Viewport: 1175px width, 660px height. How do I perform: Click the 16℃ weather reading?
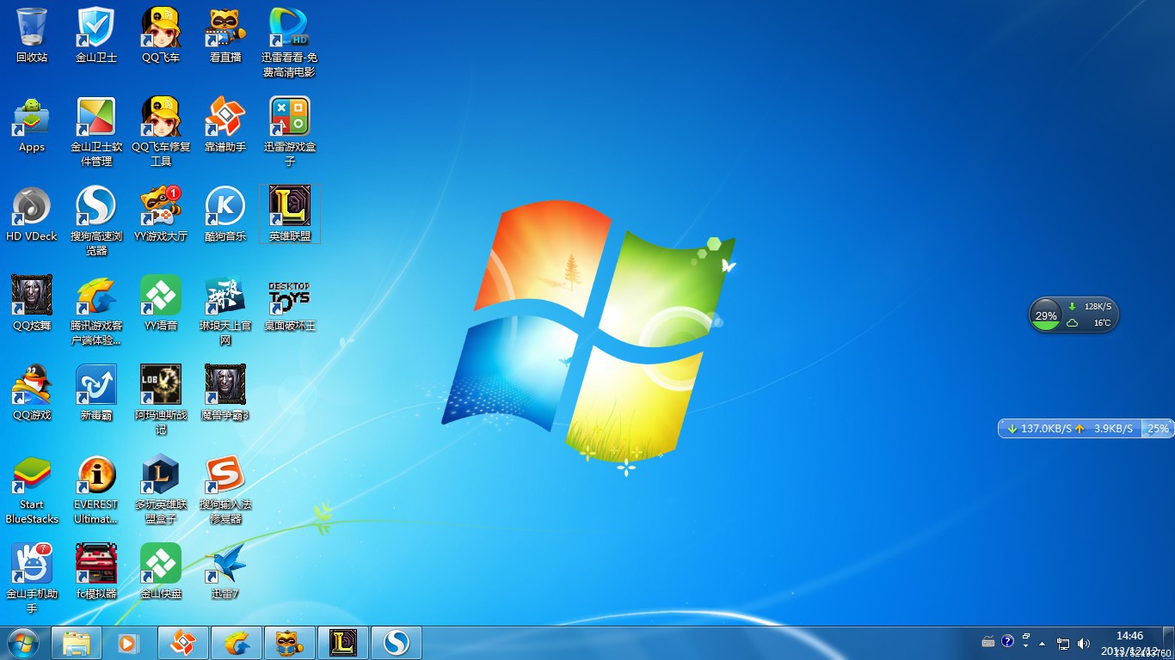click(x=1102, y=323)
